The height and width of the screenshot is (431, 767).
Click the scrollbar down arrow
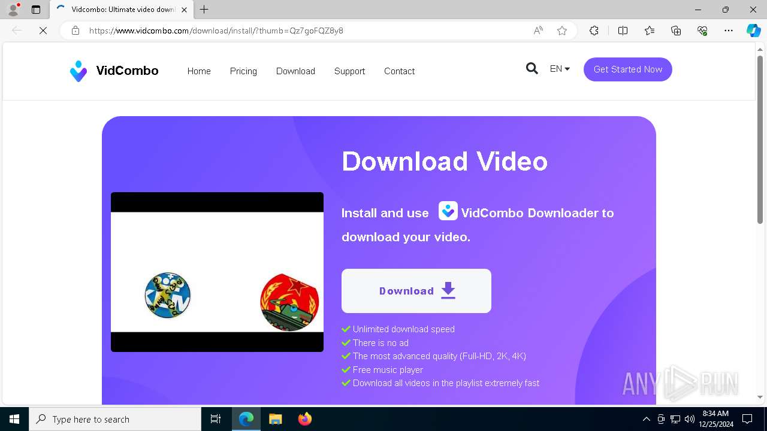[x=760, y=397]
